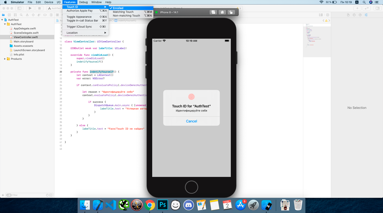Open the Device menu
Viewport: 383px width, 213px height.
(49, 2)
